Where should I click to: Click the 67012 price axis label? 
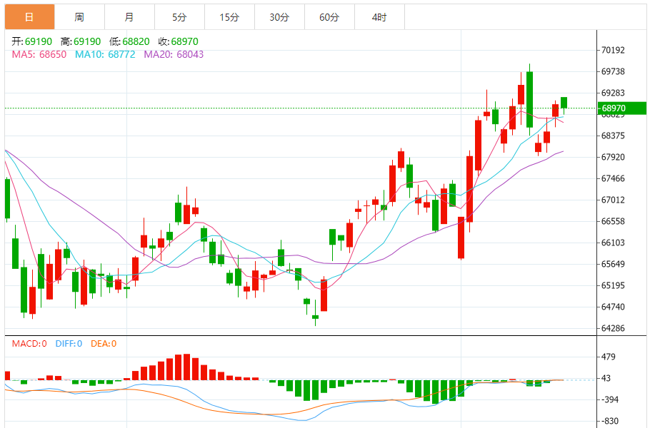click(x=613, y=200)
